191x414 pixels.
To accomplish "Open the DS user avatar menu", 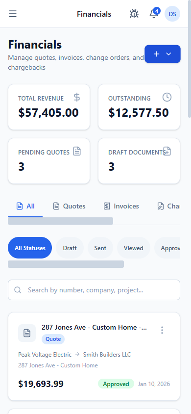I will (172, 14).
